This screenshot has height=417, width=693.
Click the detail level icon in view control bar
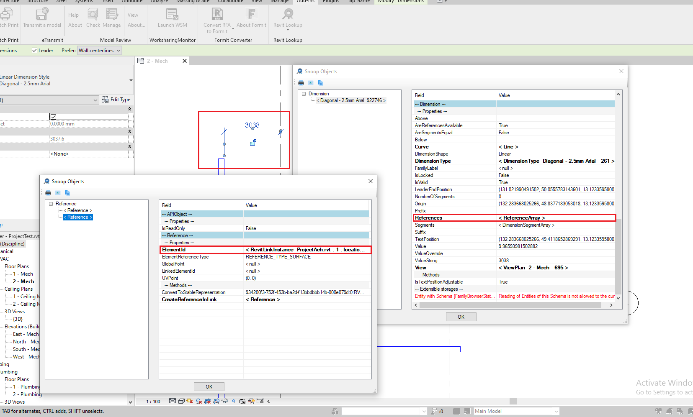click(x=173, y=401)
